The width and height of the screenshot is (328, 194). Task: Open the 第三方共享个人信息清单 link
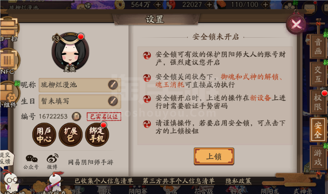coord(178,181)
